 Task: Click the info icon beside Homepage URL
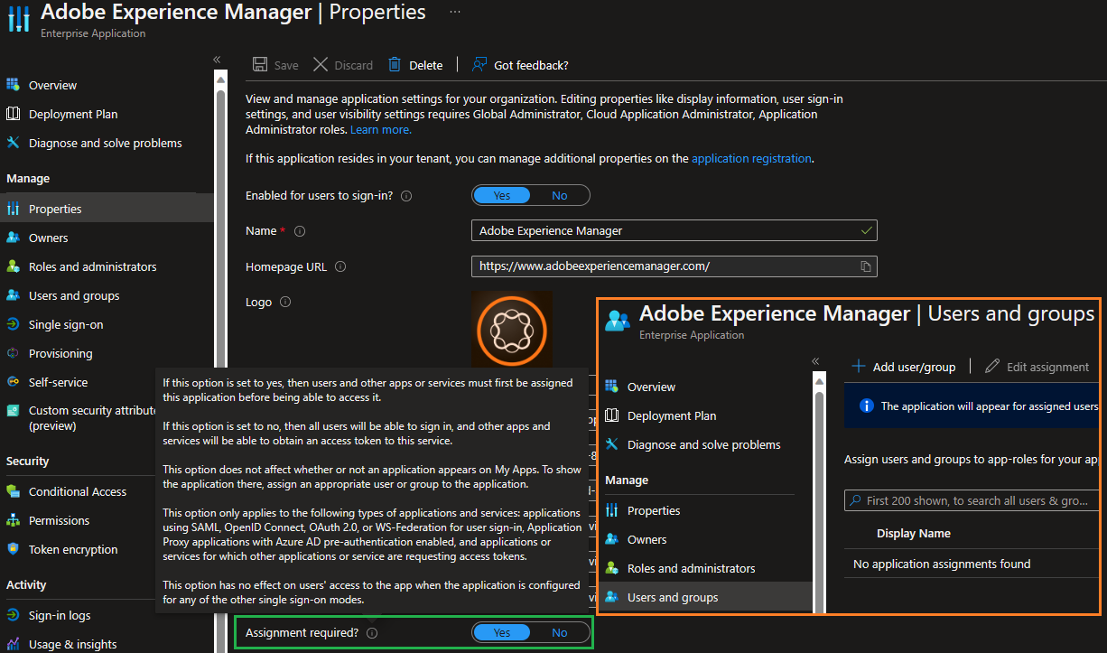coord(340,267)
